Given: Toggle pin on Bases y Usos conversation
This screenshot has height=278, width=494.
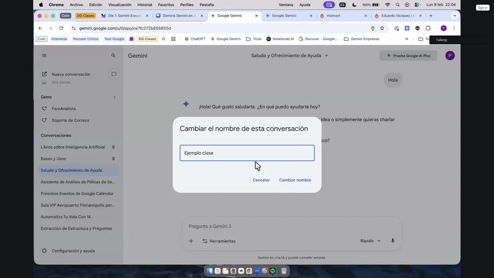Looking at the screenshot, I should coord(113,159).
